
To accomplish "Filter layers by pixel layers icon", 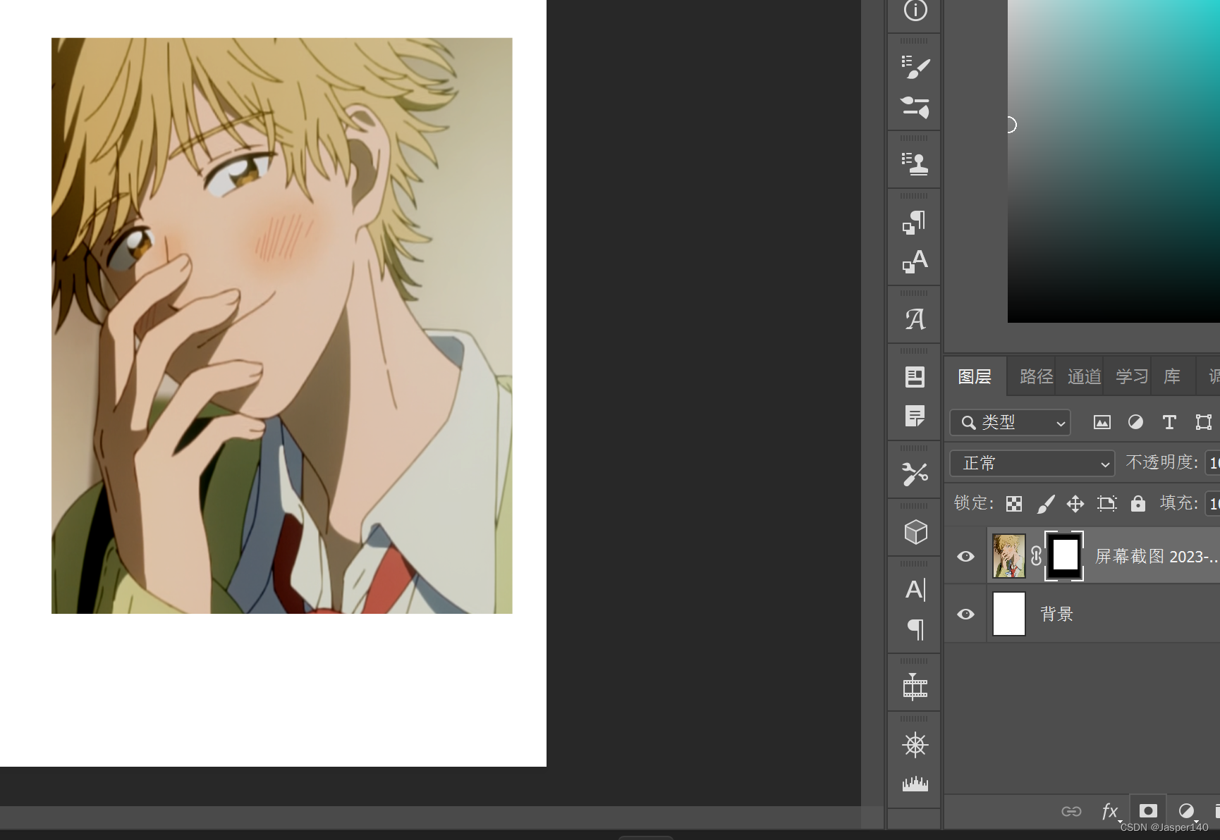I will pyautogui.click(x=1102, y=422).
